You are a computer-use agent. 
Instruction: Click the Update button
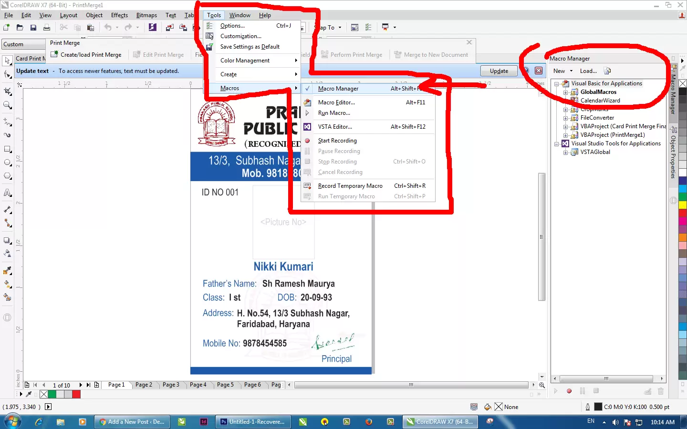point(499,71)
